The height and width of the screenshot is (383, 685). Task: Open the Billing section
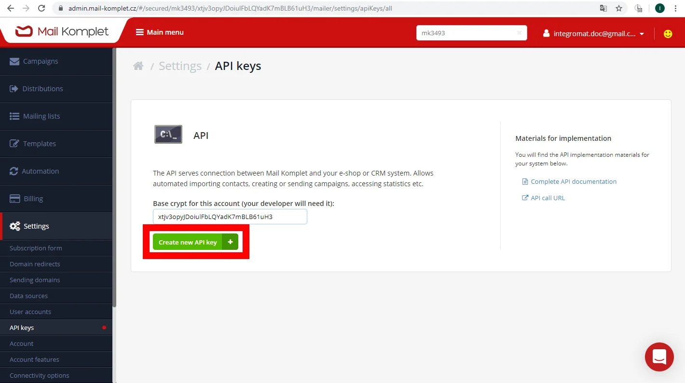tap(56, 199)
